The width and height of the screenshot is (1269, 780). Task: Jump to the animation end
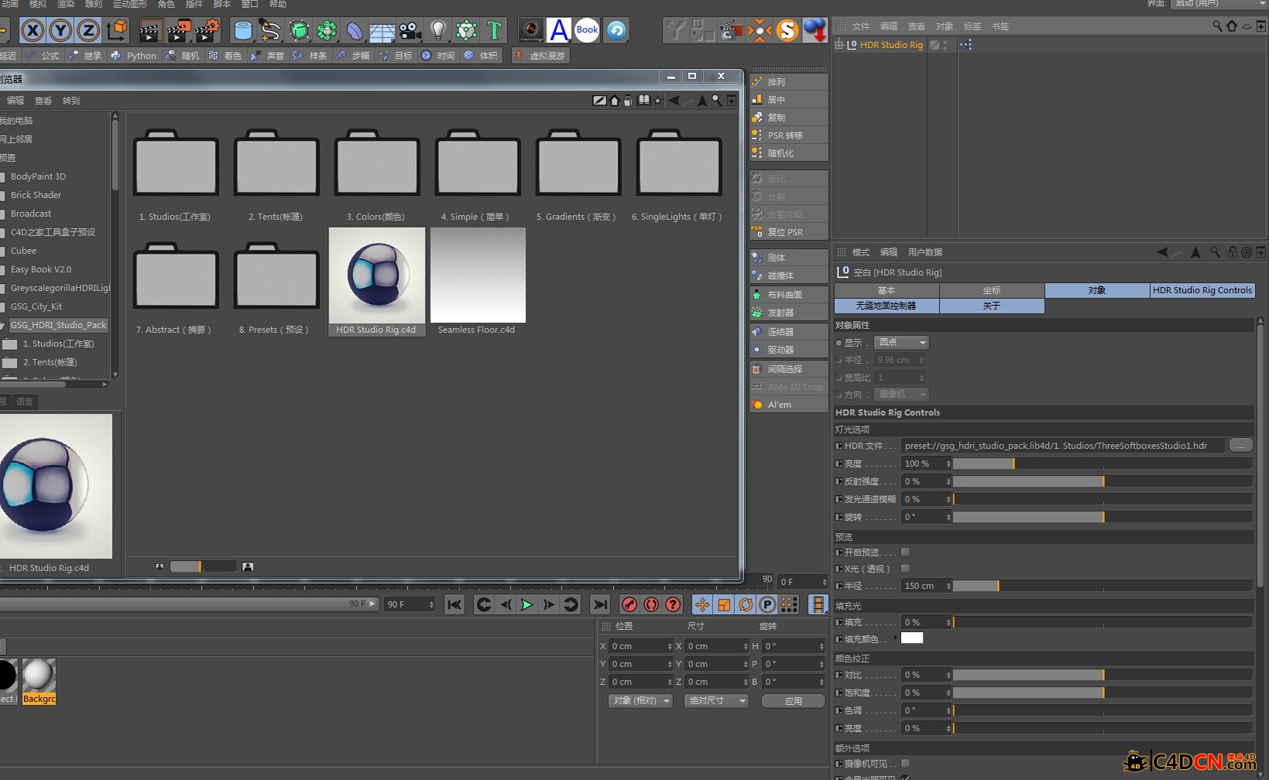(600, 604)
